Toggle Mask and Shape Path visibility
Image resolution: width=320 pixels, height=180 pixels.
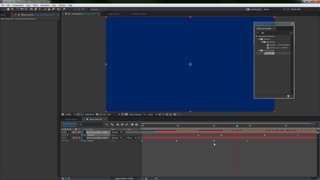[x=82, y=114]
